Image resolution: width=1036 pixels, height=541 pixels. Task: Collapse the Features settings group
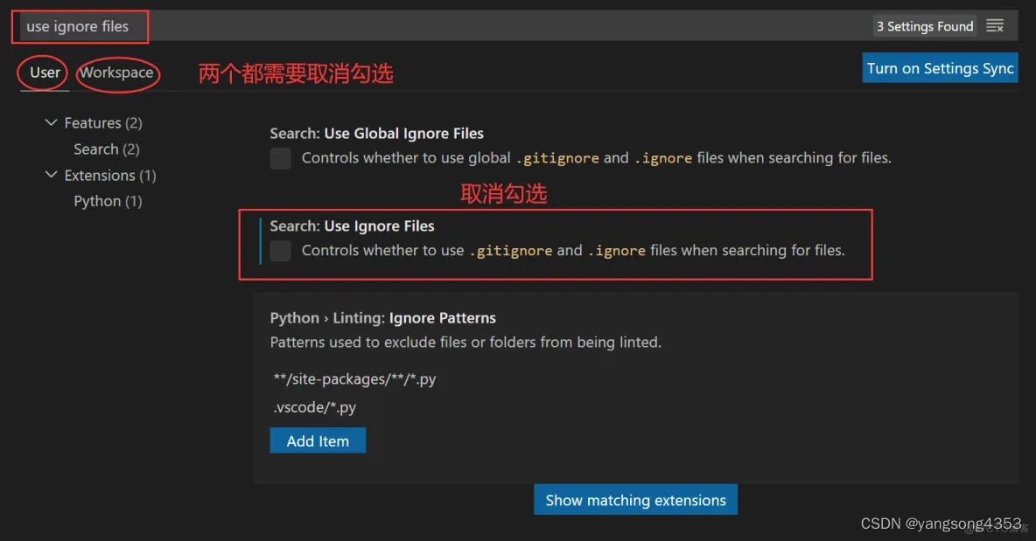51,122
